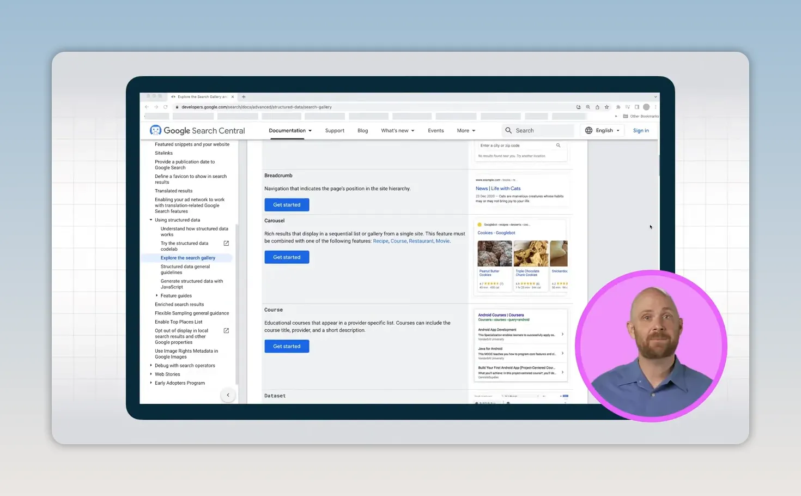Open 'Enable Top Places List' in sidebar
The width and height of the screenshot is (801, 496).
click(x=178, y=322)
